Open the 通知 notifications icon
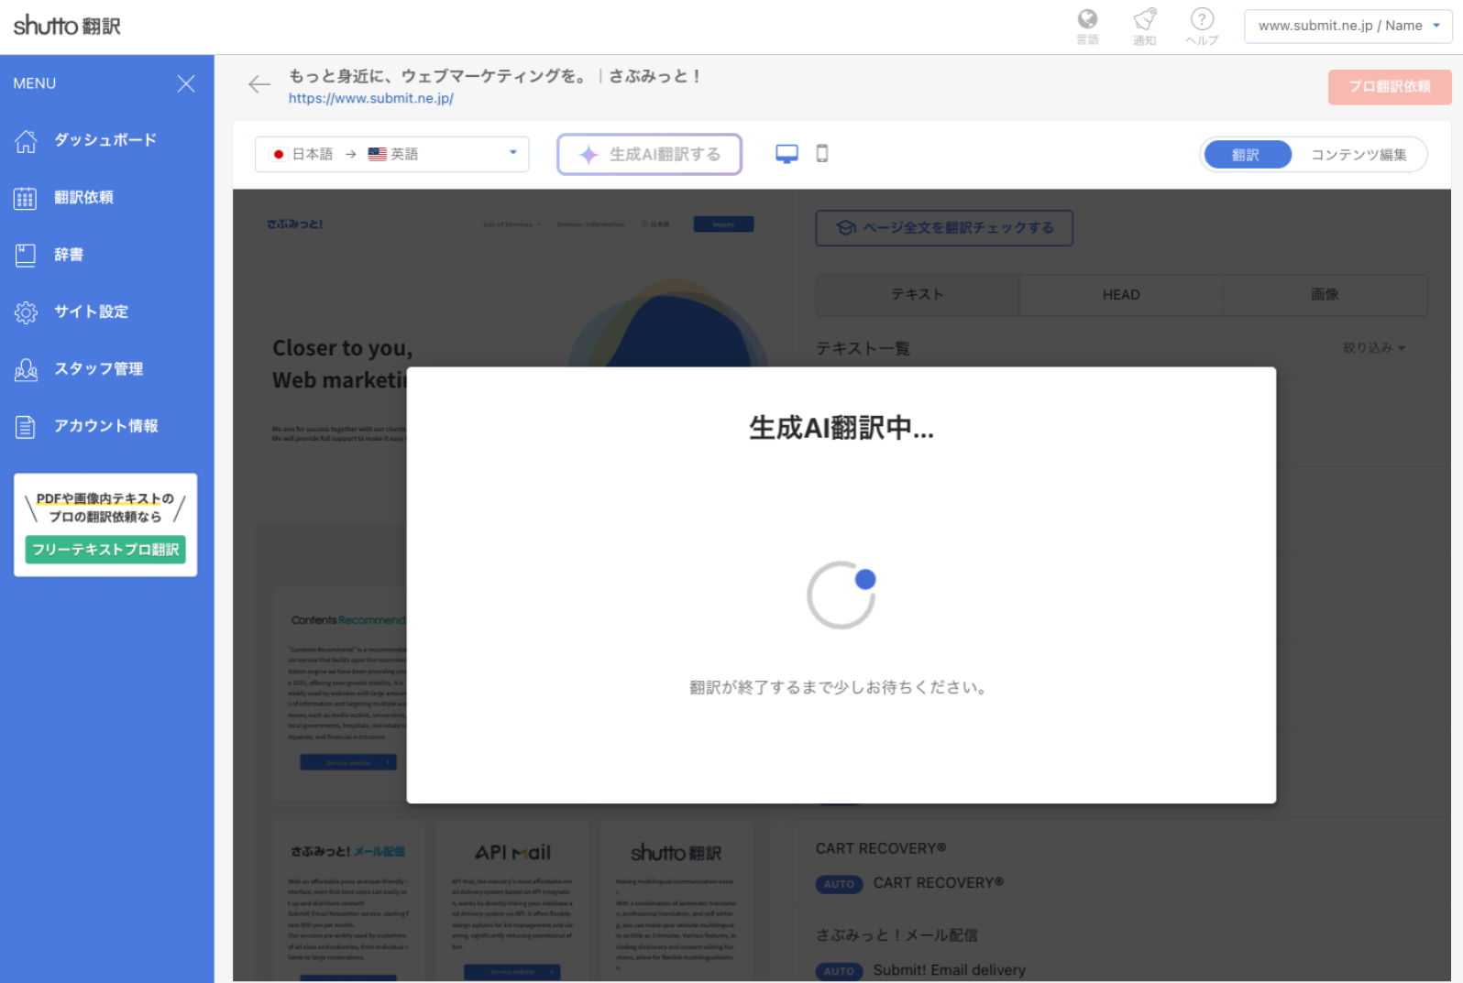 (1144, 27)
